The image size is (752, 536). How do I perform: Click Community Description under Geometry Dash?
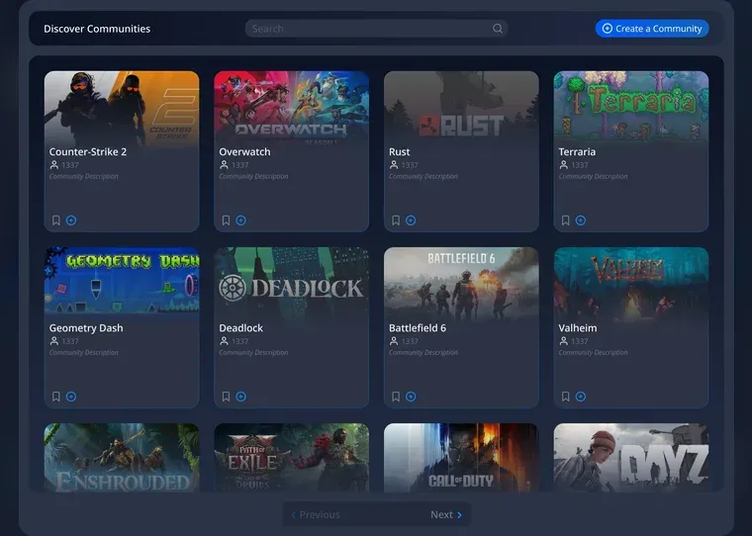[83, 352]
